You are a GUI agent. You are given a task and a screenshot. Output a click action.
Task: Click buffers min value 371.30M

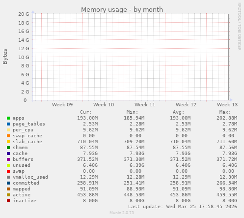pyautogui.click(x=134, y=159)
